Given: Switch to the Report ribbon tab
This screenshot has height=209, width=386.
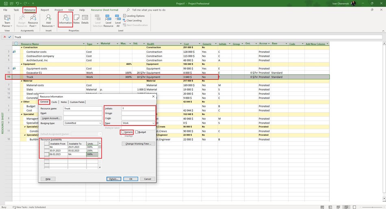Looking at the screenshot, I should (x=45, y=10).
